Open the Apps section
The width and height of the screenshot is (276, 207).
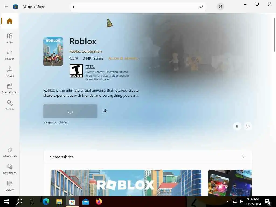tap(10, 38)
